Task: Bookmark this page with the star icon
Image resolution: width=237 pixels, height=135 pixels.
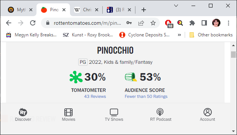Action: (153, 23)
